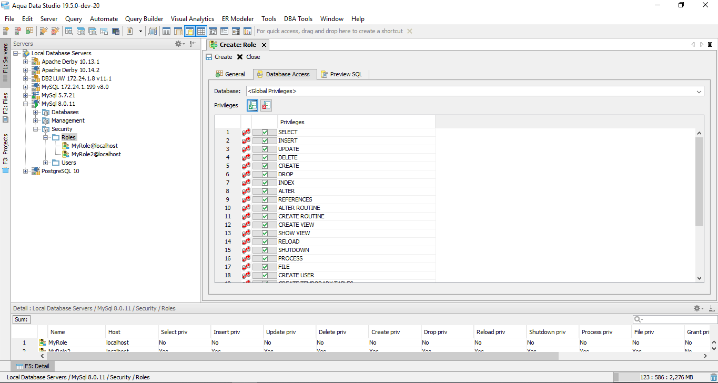Click the scroll script icon in the toolbar
The width and height of the screenshot is (718, 383).
[x=153, y=31]
